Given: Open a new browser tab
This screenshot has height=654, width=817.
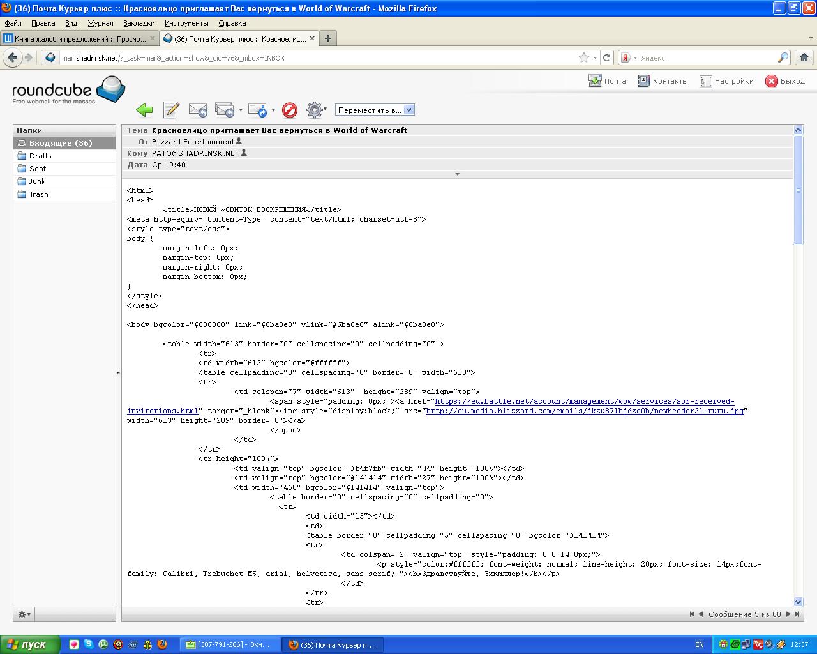Looking at the screenshot, I should [328, 38].
